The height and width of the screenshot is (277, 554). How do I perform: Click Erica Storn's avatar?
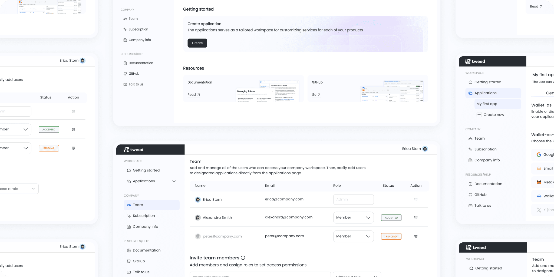425,149
